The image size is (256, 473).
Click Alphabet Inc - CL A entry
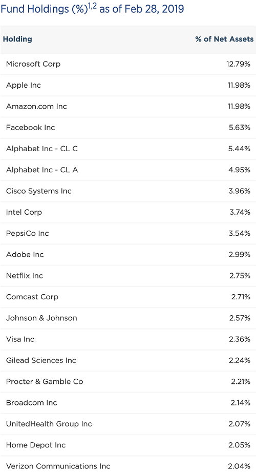tap(42, 170)
